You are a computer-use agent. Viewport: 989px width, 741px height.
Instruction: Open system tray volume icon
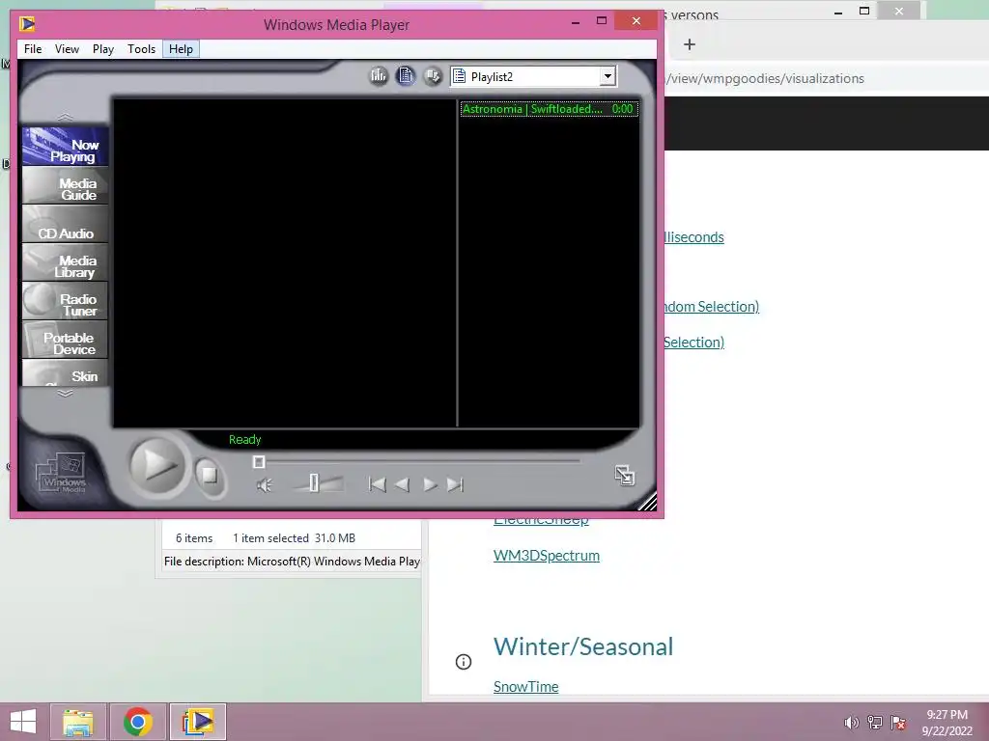pos(852,723)
